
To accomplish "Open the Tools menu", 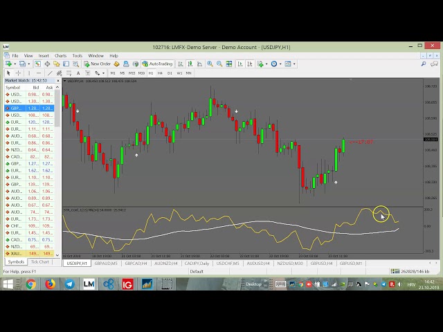I will point(78,55).
